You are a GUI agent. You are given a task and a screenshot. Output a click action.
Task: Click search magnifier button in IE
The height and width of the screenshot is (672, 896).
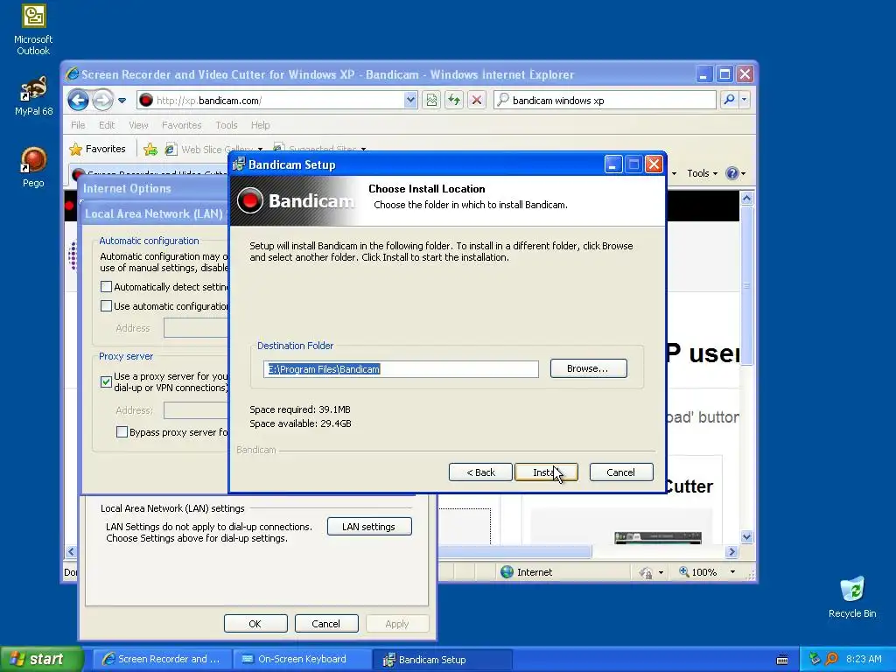point(729,100)
